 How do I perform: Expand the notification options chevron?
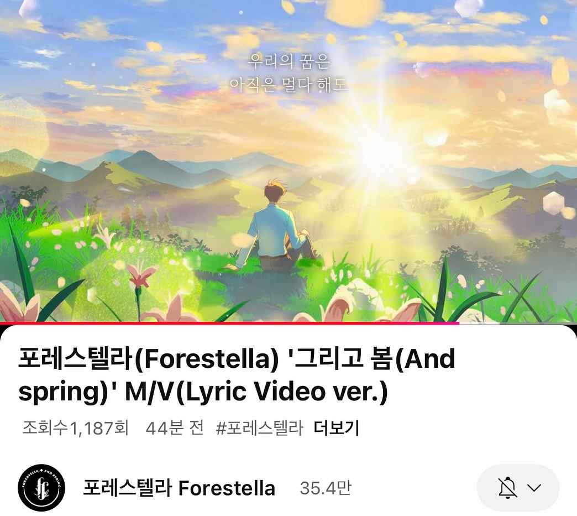tap(534, 488)
